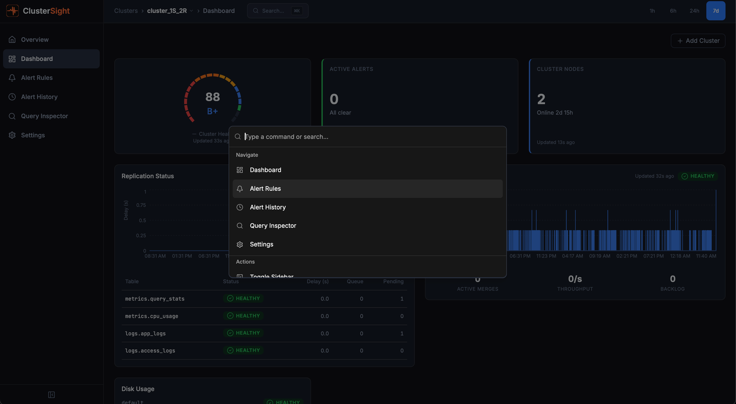Focus the command palette search input
The image size is (736, 404).
368,137
